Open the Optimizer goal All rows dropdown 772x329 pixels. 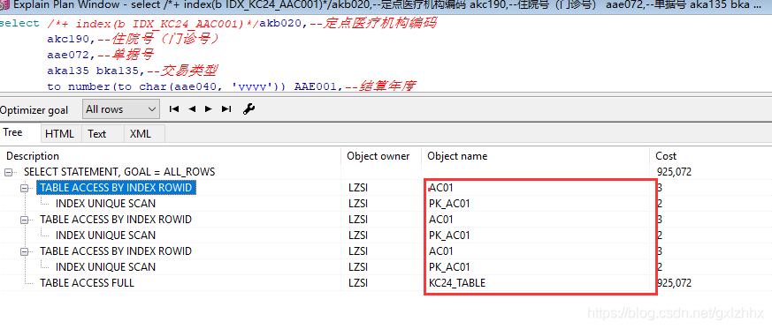pos(121,109)
